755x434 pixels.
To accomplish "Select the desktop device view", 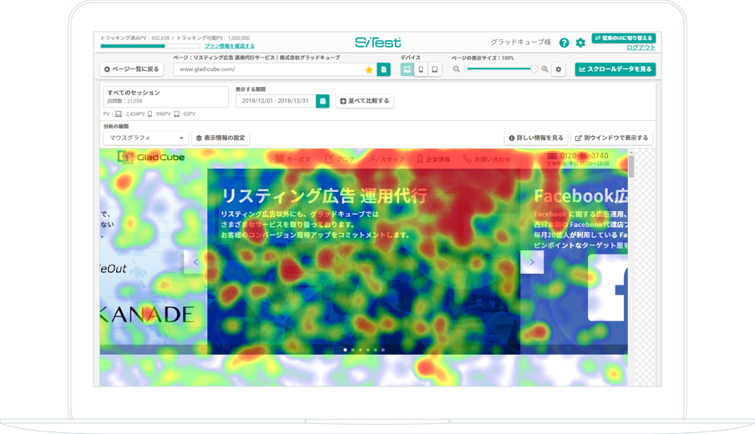I will click(407, 70).
